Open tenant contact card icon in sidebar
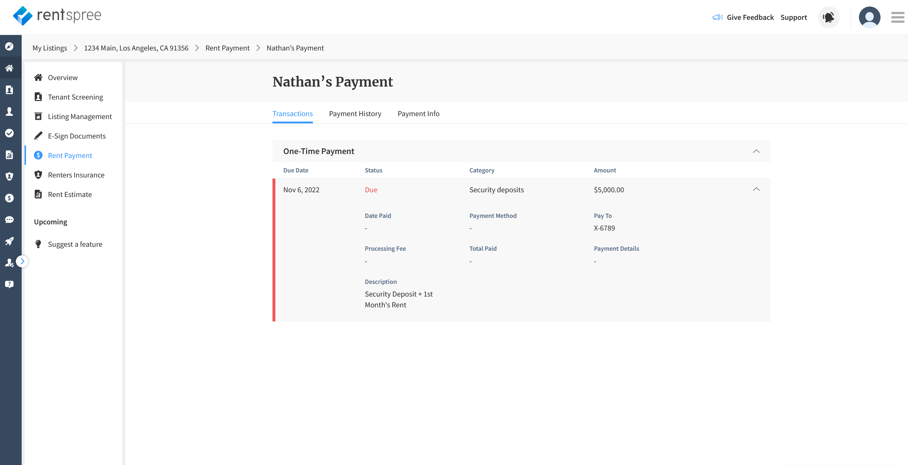Viewport: 908px width, 465px height. point(10,89)
